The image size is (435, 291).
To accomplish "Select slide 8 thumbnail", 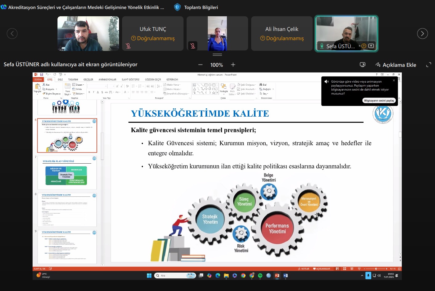I will click(67, 210).
